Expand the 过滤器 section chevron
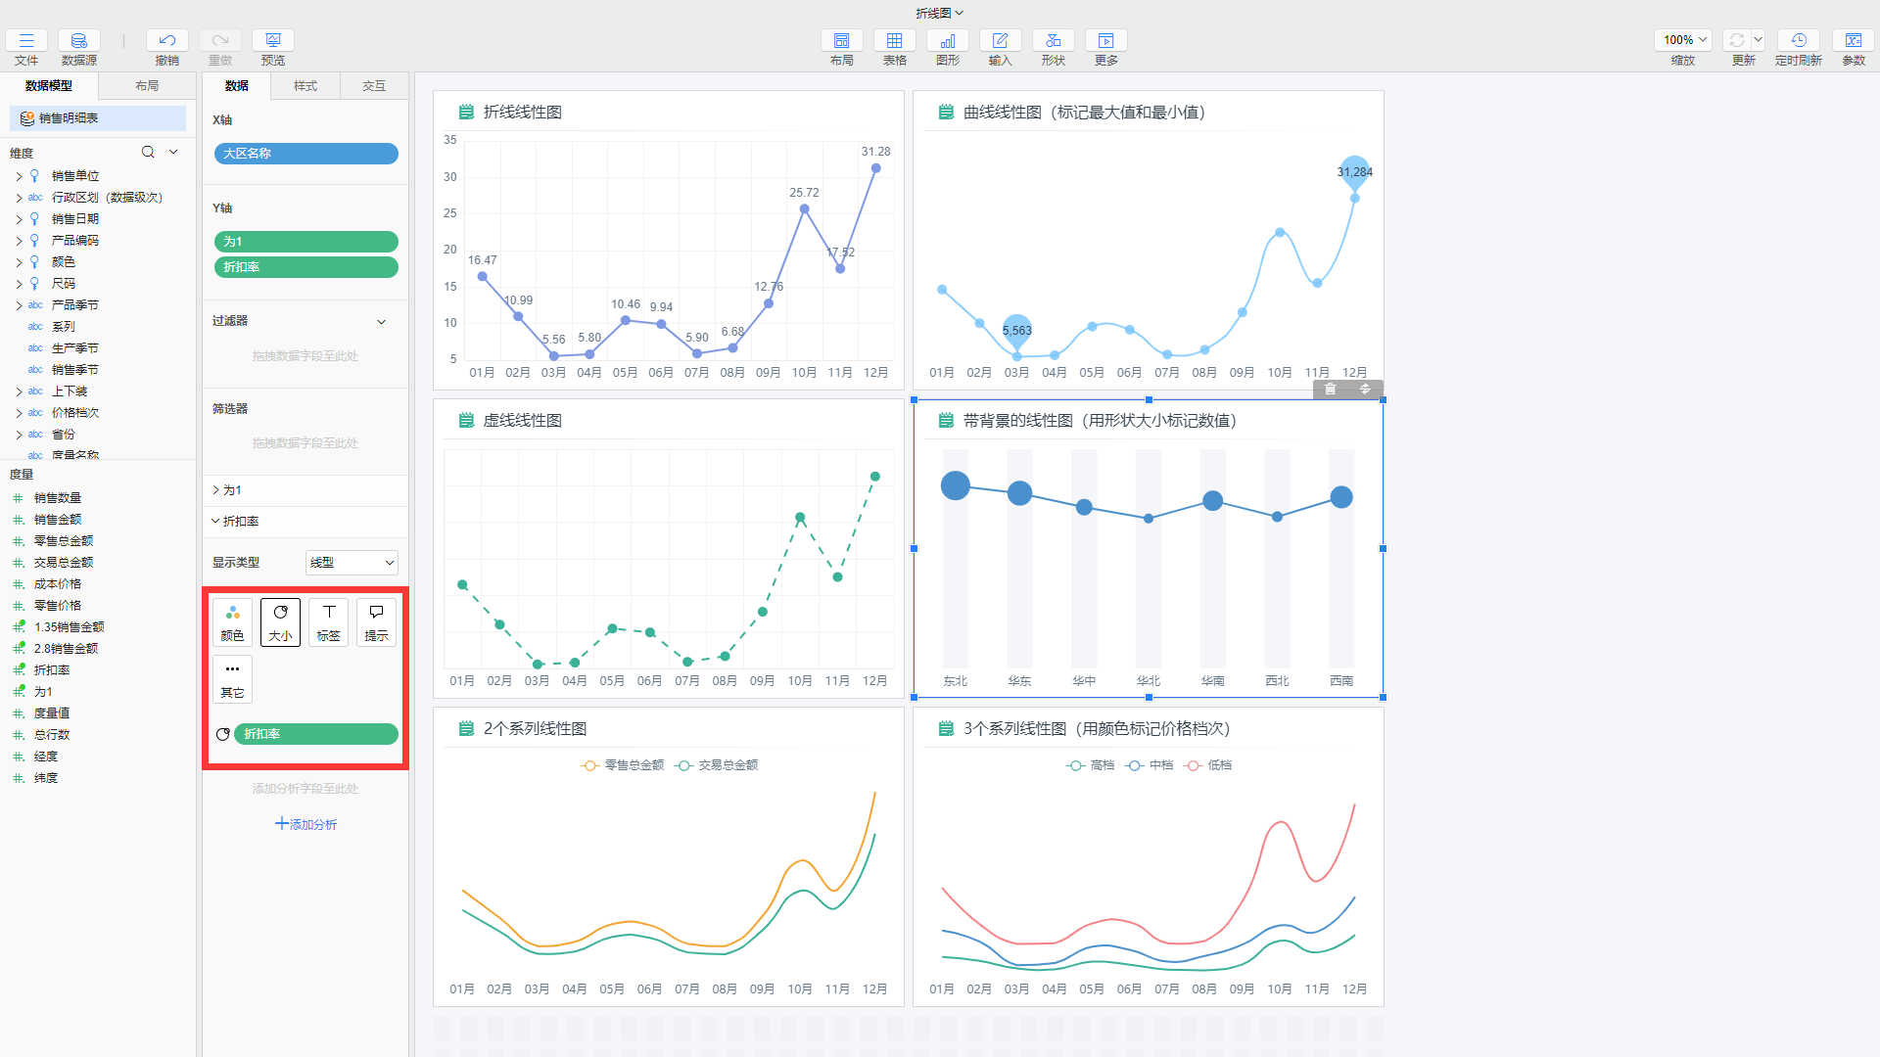 [x=382, y=322]
